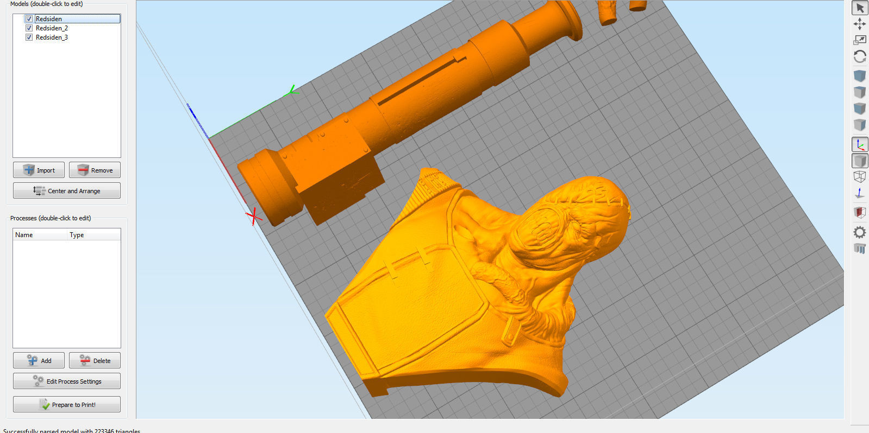The image size is (869, 433).
Task: Click Center and Arrange button
Action: click(67, 190)
